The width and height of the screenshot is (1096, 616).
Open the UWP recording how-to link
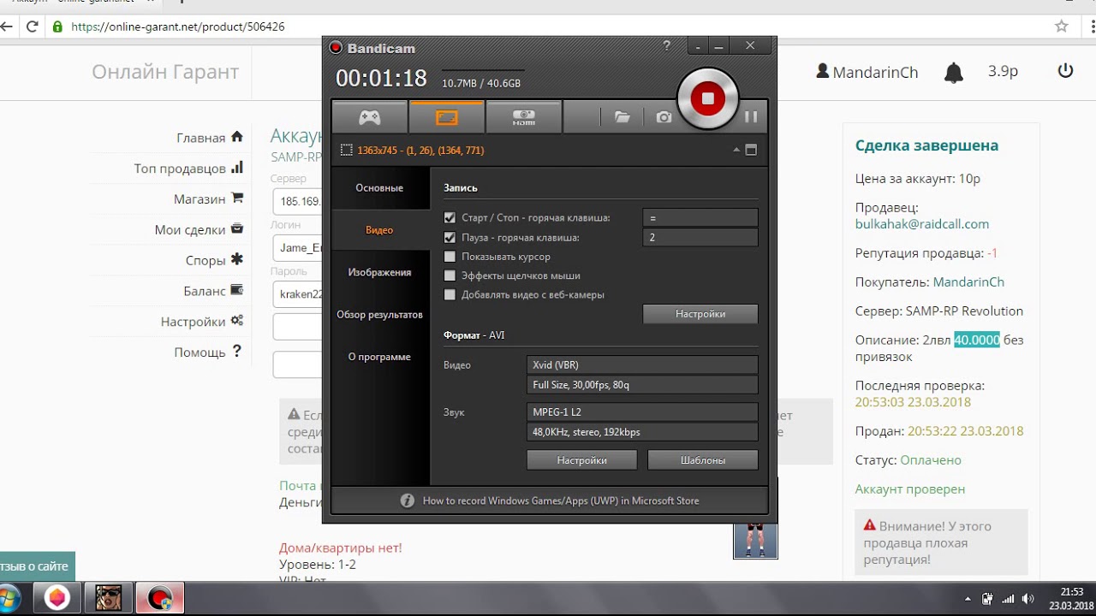[x=561, y=500]
